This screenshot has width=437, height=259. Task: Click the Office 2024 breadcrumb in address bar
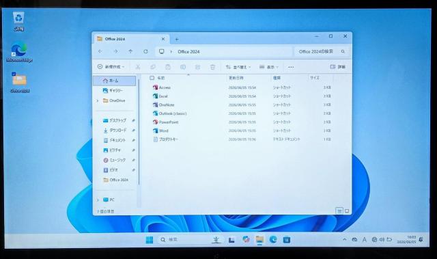tap(188, 51)
